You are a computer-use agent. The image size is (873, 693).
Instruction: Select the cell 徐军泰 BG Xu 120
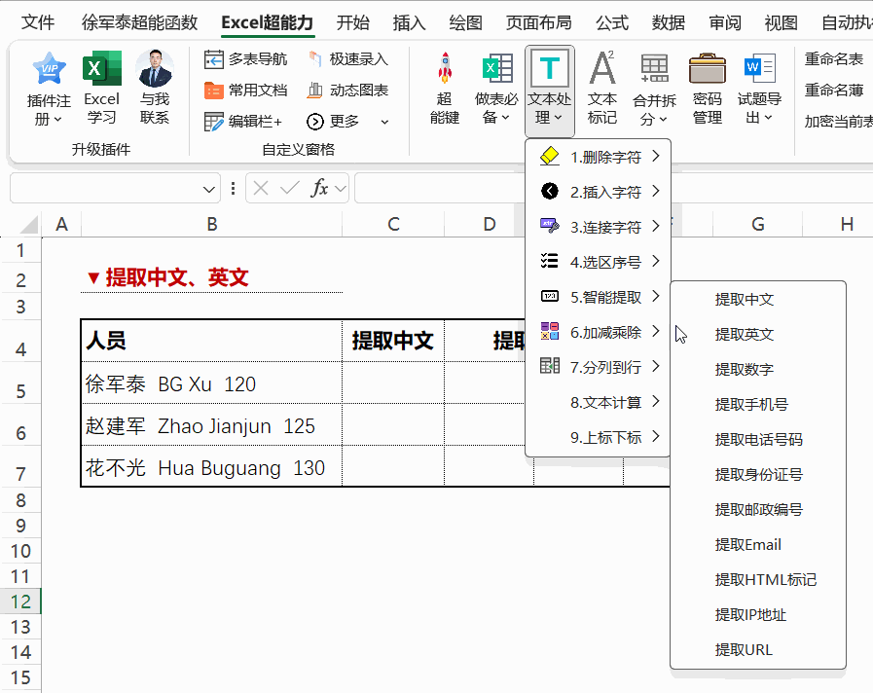(211, 383)
